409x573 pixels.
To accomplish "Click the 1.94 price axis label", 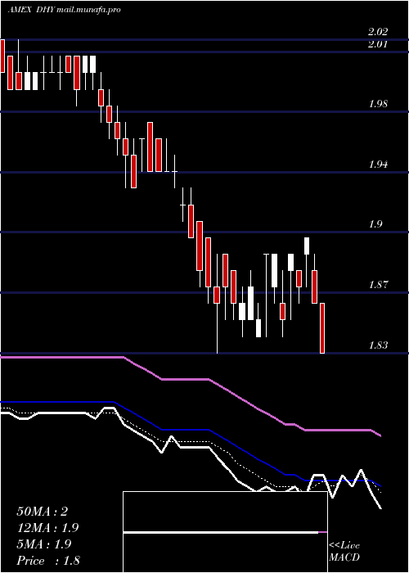I will pyautogui.click(x=378, y=165).
